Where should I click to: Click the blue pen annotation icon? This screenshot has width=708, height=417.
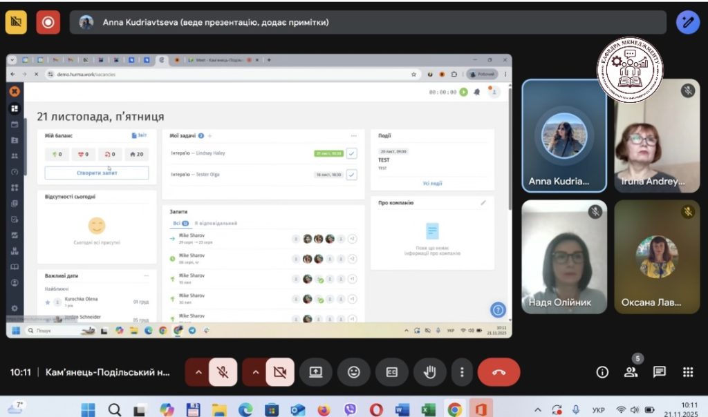[687, 22]
